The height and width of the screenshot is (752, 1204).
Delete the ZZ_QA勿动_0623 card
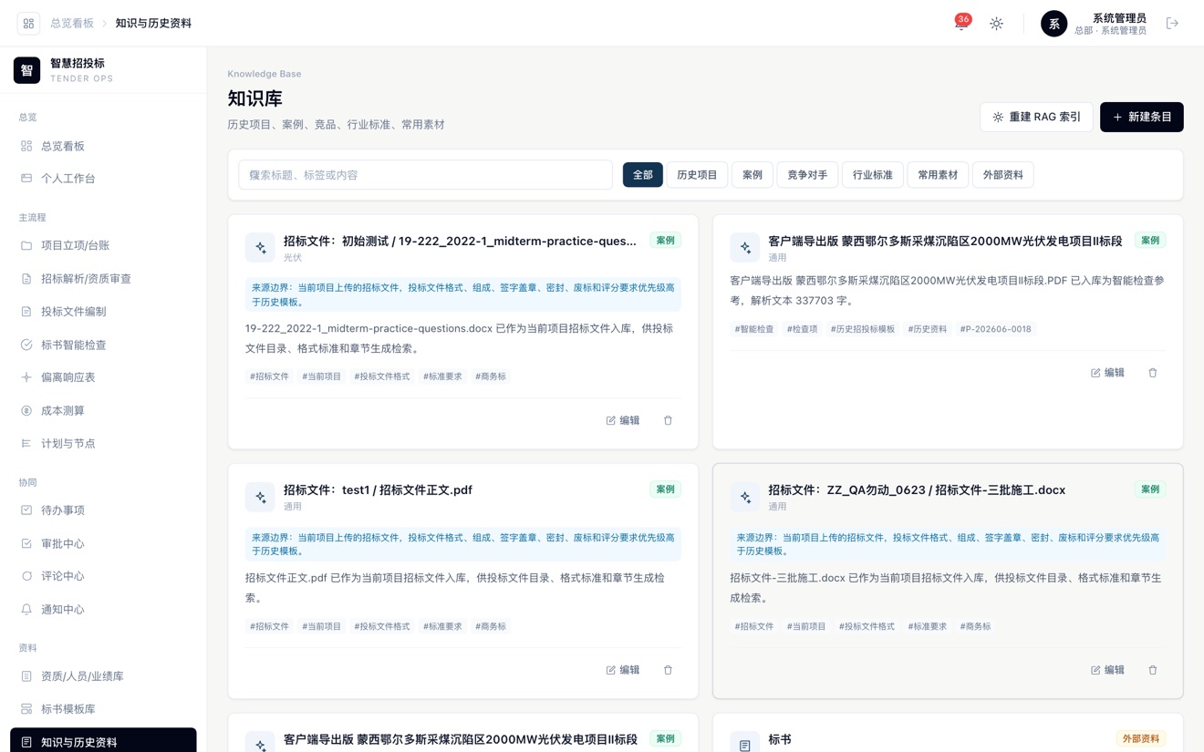(1153, 670)
